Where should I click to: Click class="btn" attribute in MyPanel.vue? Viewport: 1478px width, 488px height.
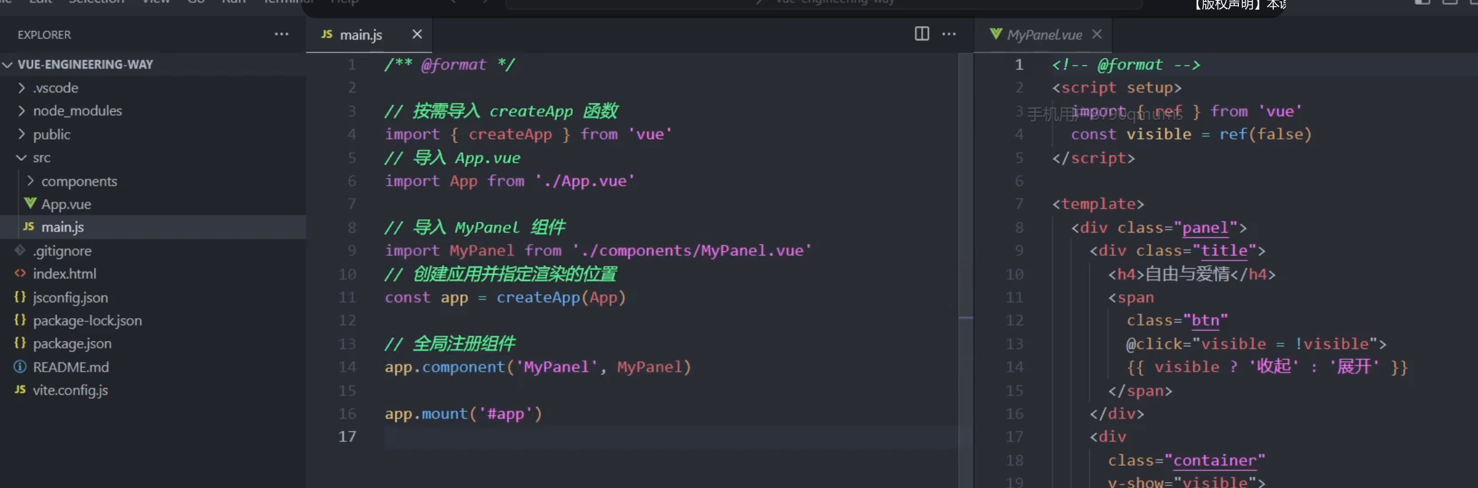point(1177,321)
